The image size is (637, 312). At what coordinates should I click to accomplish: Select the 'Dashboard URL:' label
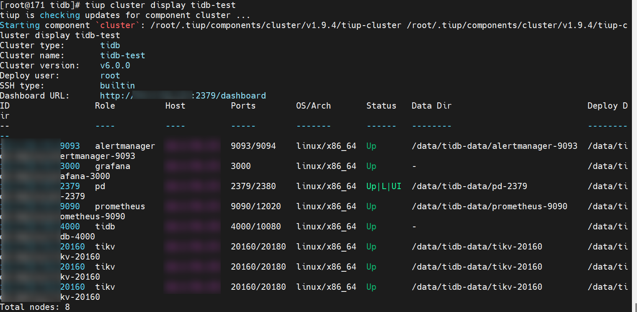click(x=35, y=96)
